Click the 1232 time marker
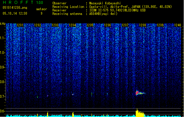This screenshot has height=117, width=184. pyautogui.click(x=37, y=25)
